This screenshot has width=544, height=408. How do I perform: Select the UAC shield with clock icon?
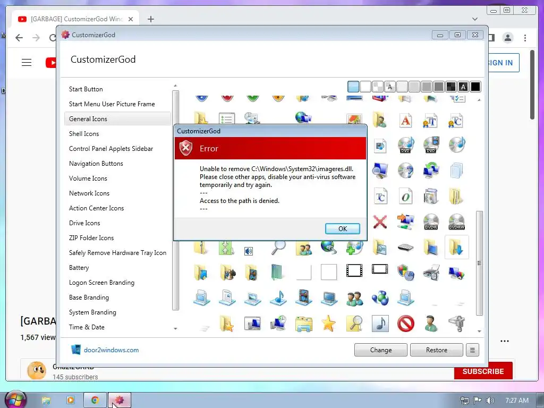(x=405, y=273)
